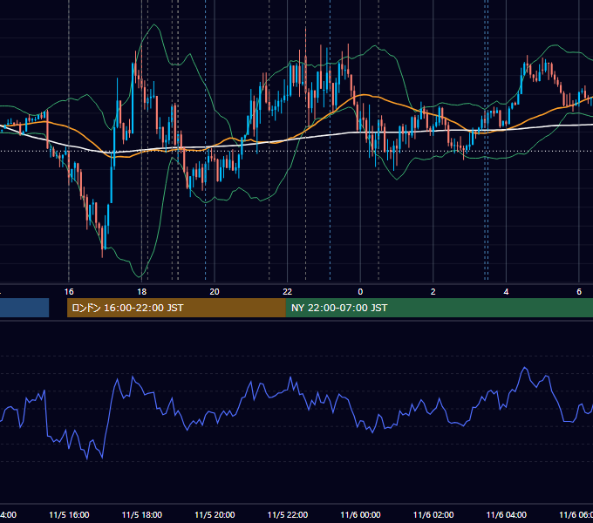
Task: Click the 11/5 16:00 timestamp label
Action: 69,515
